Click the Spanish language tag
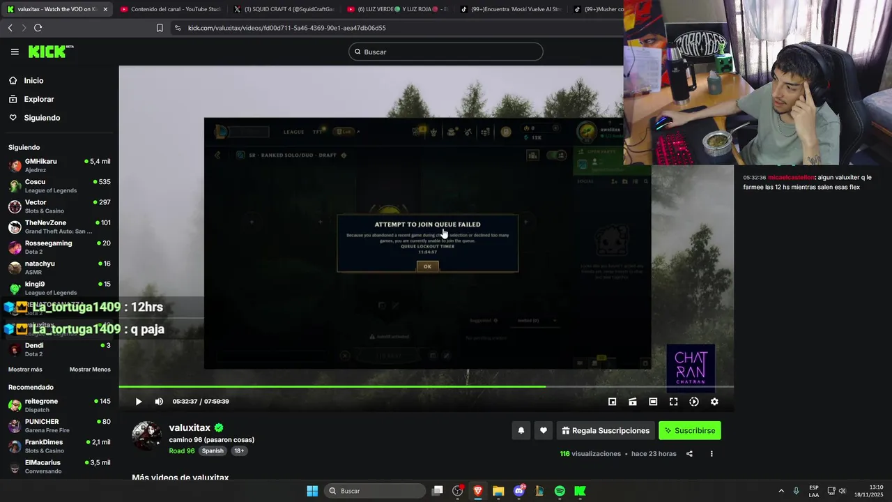Screen dimensions: 892x502 point(213,451)
